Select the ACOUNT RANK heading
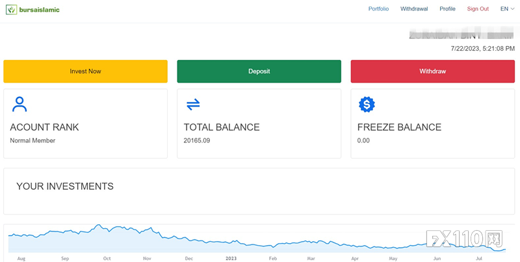Image resolution: width=520 pixels, height=262 pixels. [x=44, y=127]
